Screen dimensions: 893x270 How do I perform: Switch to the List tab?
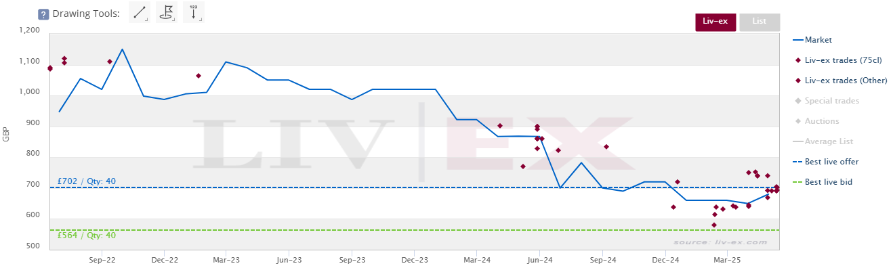pos(760,22)
